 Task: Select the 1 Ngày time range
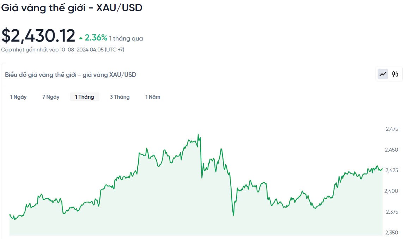point(18,97)
